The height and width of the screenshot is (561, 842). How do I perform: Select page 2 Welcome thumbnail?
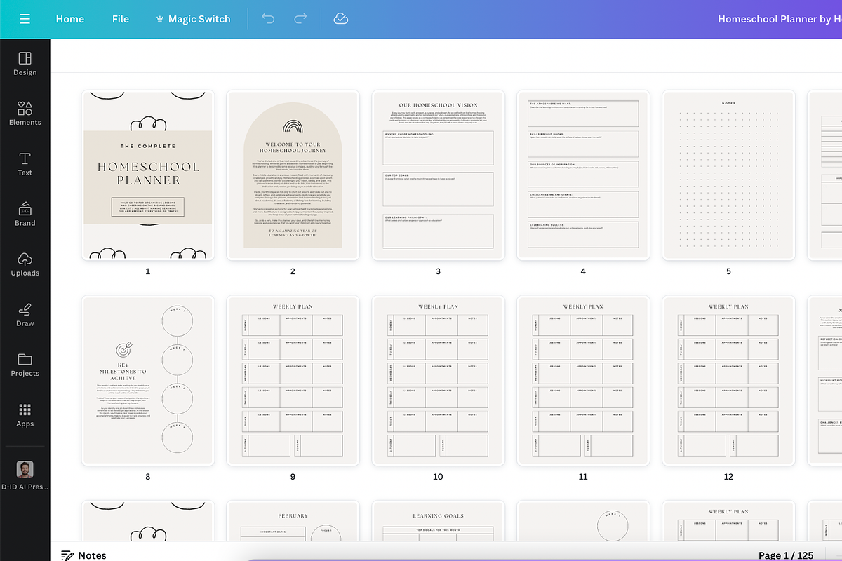(293, 175)
